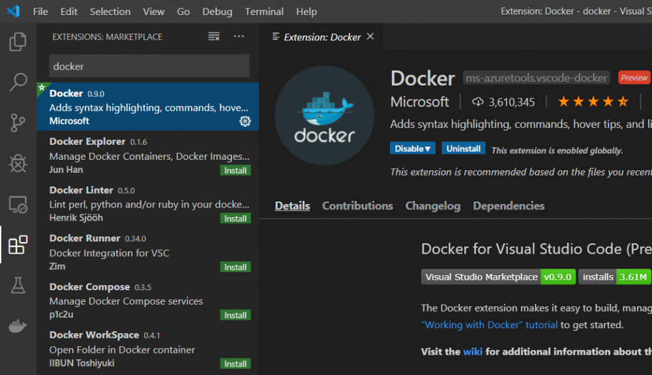Expand the Disable dropdown button
This screenshot has width=652, height=375.
tap(413, 149)
